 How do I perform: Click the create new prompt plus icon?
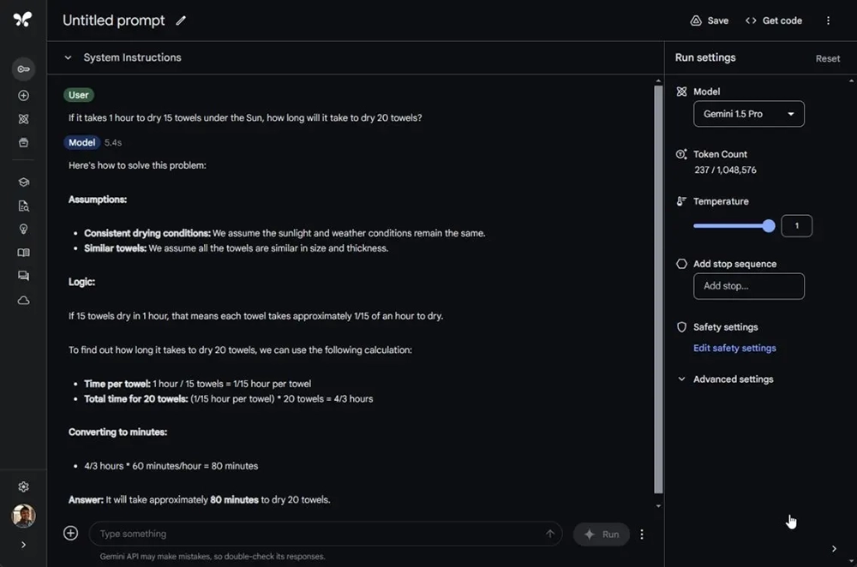click(23, 96)
